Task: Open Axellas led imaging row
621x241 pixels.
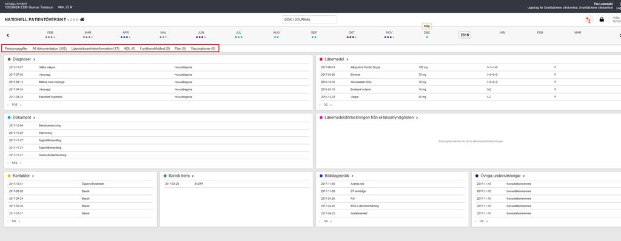Action: point(392,184)
